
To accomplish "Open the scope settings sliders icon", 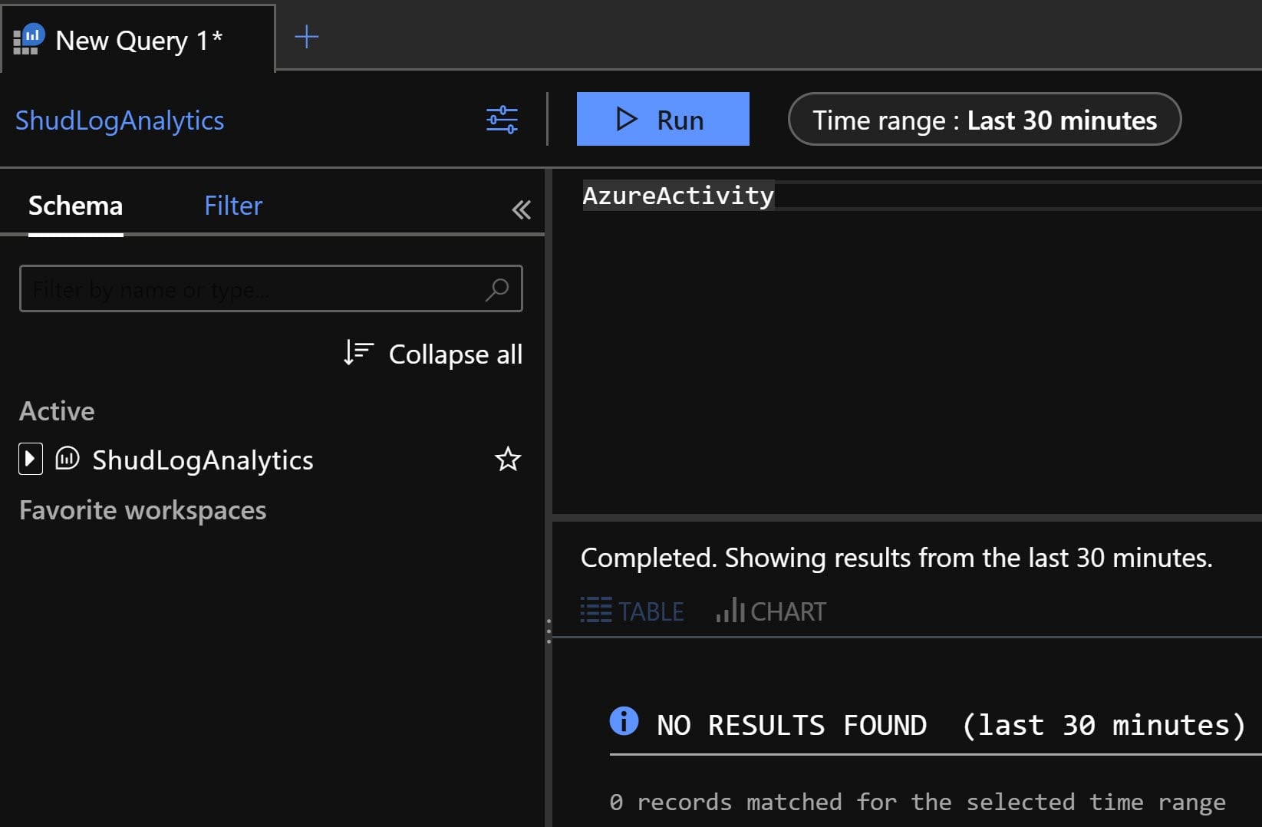I will [x=502, y=120].
